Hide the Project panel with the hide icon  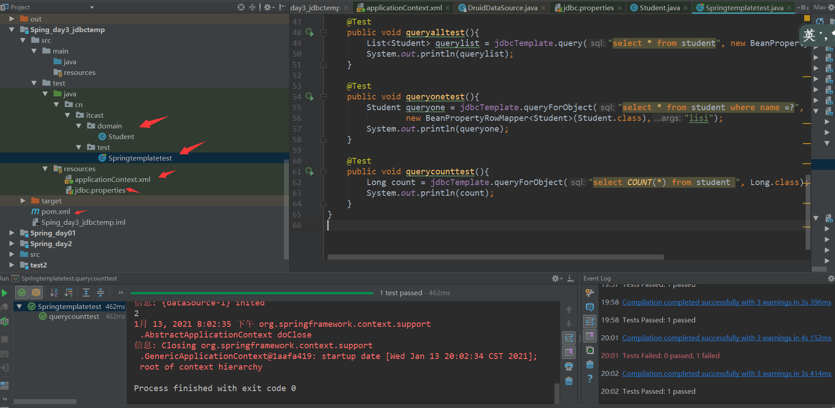point(282,7)
